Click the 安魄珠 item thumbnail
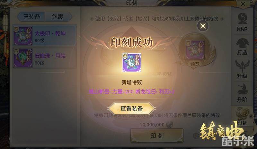Screen dimensions: 257x149 click(23, 58)
